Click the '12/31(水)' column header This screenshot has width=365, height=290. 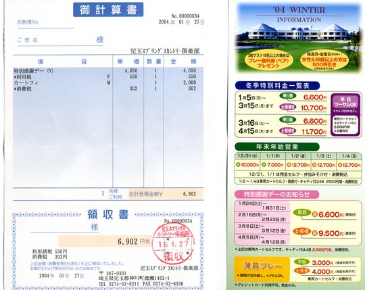pyautogui.click(x=247, y=156)
